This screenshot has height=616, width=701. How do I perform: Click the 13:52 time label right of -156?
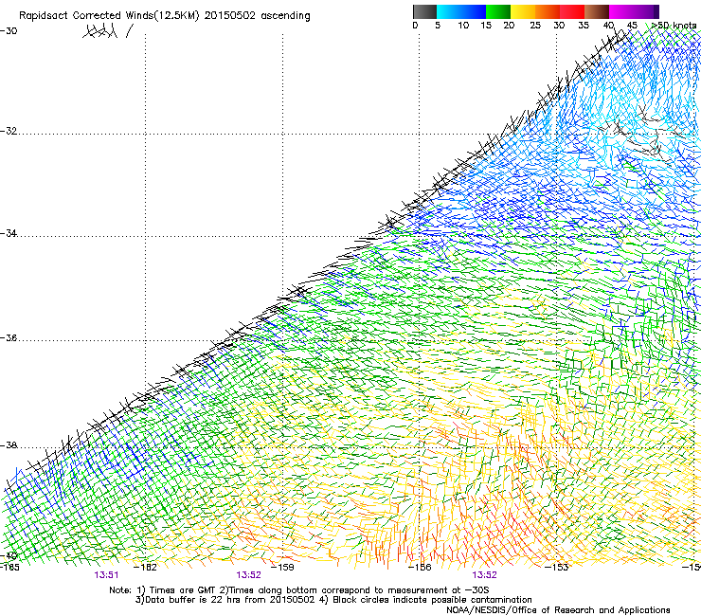[x=485, y=575]
